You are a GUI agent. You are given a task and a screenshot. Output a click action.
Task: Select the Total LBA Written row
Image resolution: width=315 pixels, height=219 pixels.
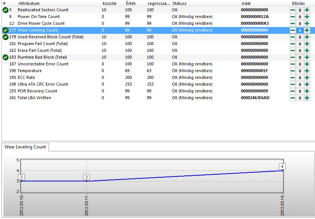pyautogui.click(x=158, y=98)
